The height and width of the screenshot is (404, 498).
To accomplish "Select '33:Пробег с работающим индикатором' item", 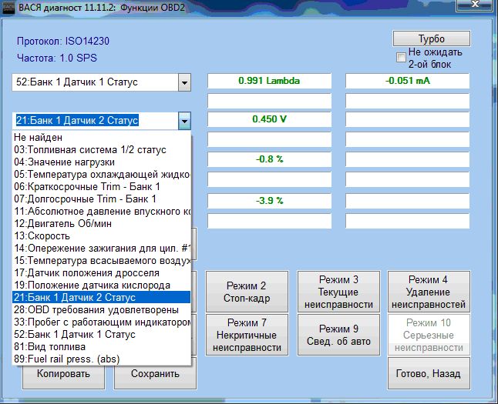I will tap(102, 322).
